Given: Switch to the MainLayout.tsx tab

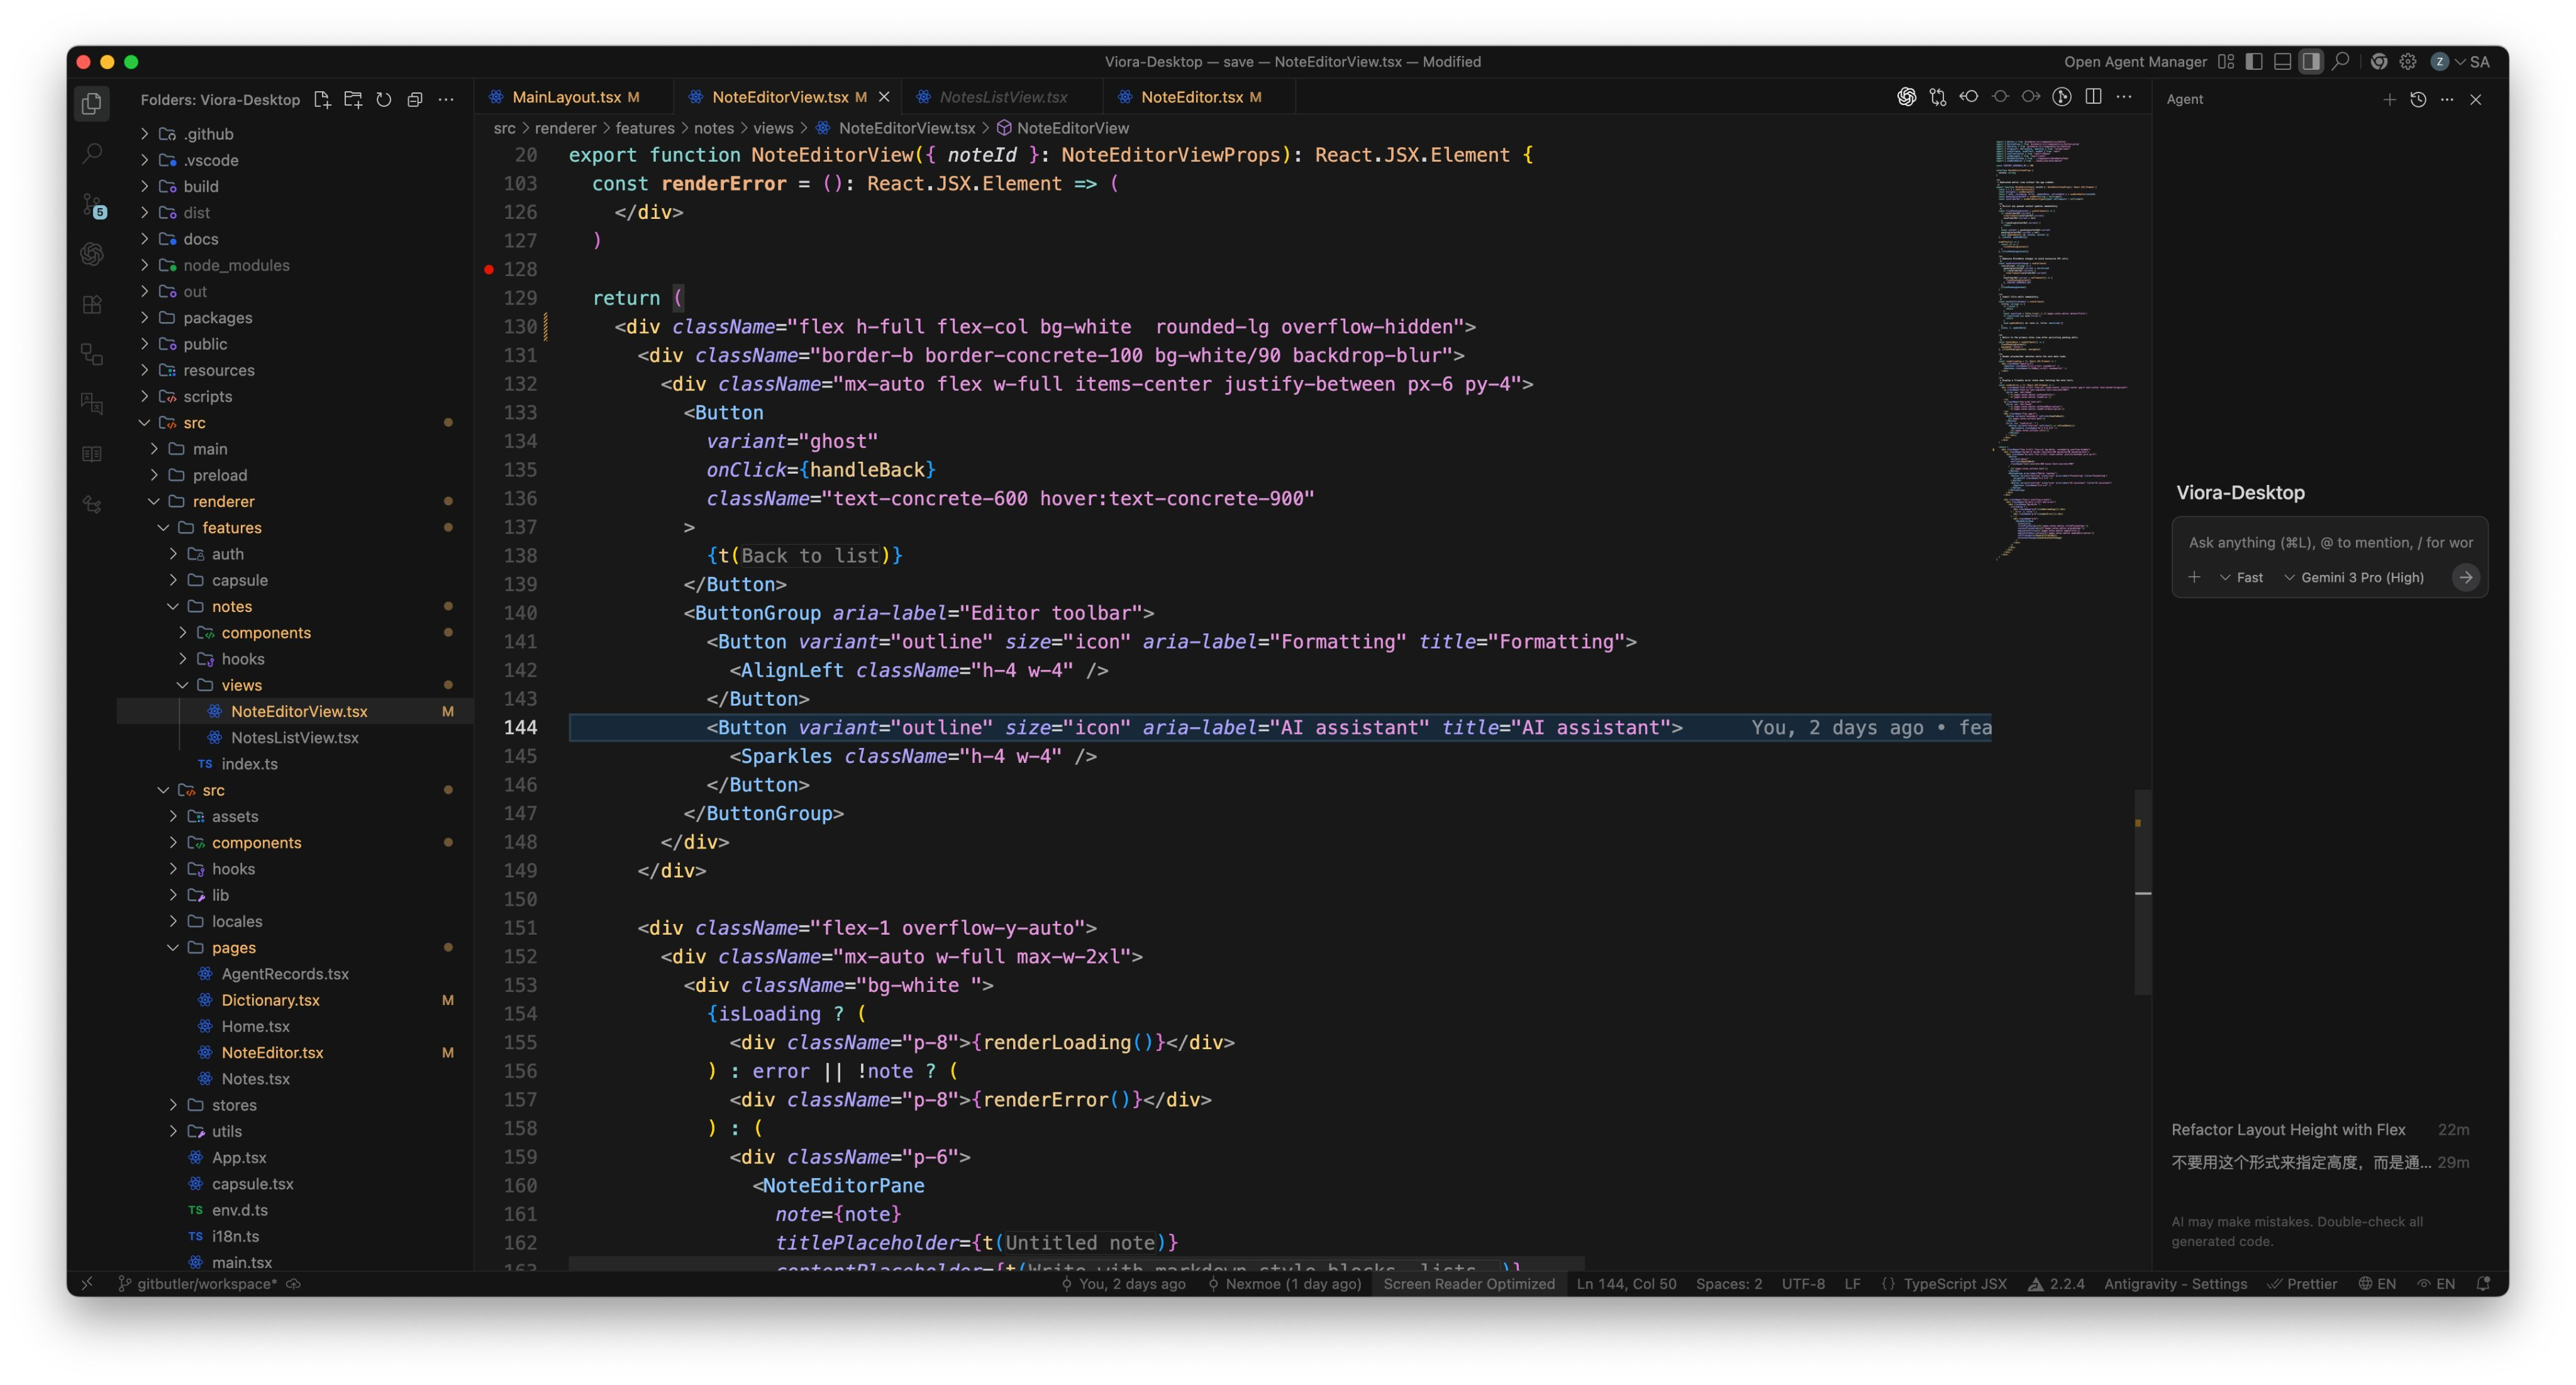Looking at the screenshot, I should click(x=566, y=97).
